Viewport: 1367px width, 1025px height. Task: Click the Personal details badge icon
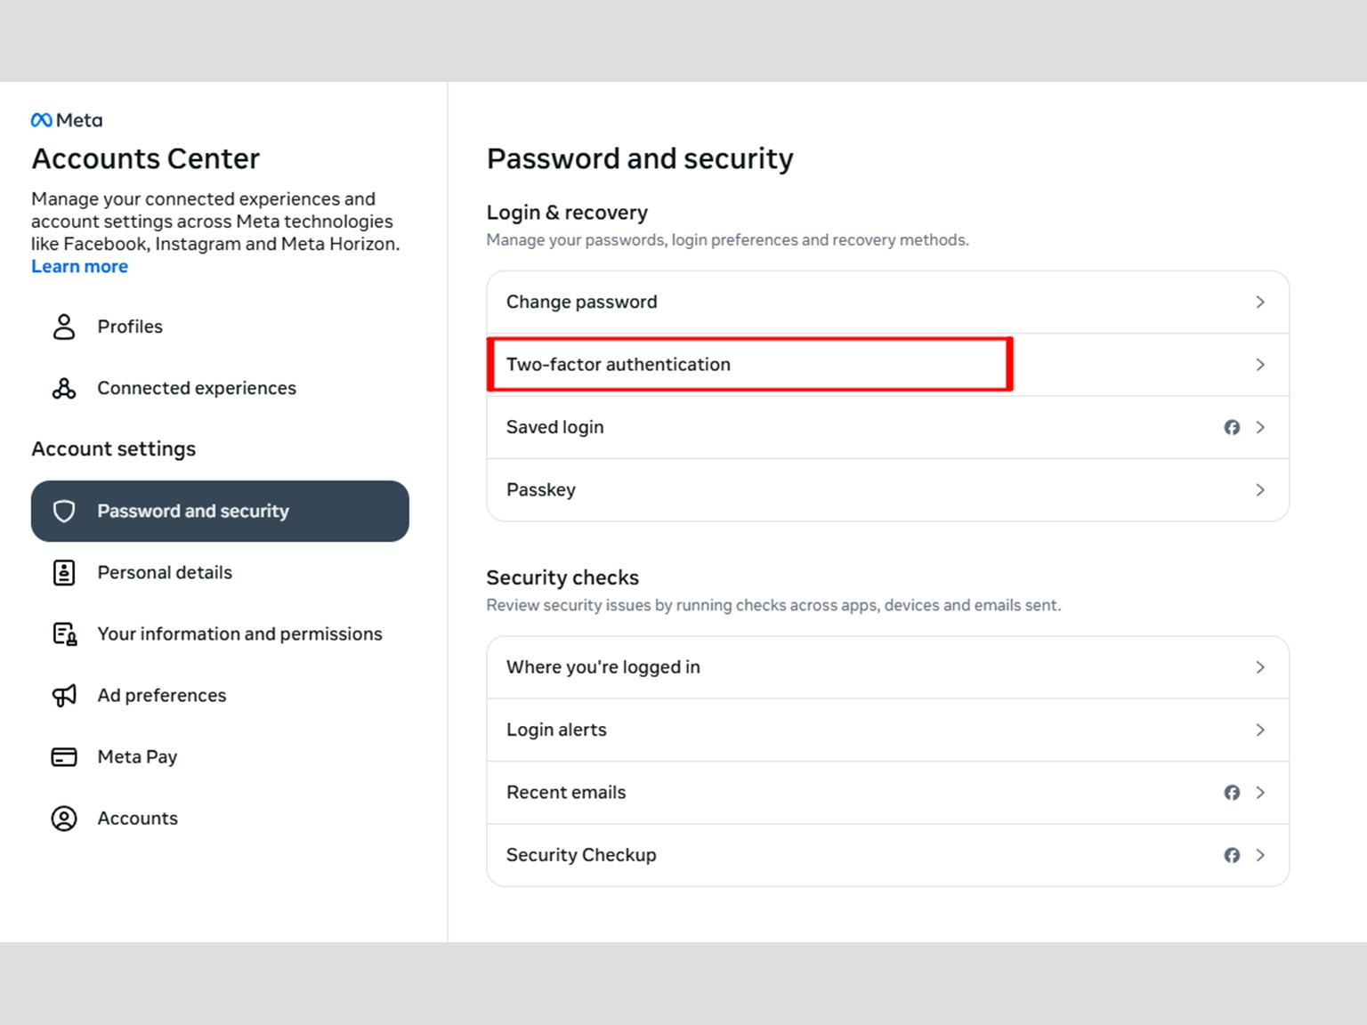pyautogui.click(x=63, y=572)
